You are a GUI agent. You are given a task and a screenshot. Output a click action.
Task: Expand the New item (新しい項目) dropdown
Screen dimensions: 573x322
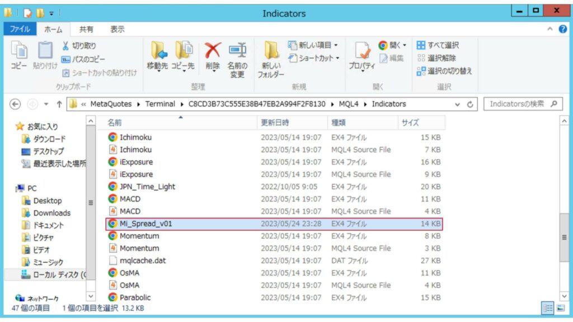(314, 45)
